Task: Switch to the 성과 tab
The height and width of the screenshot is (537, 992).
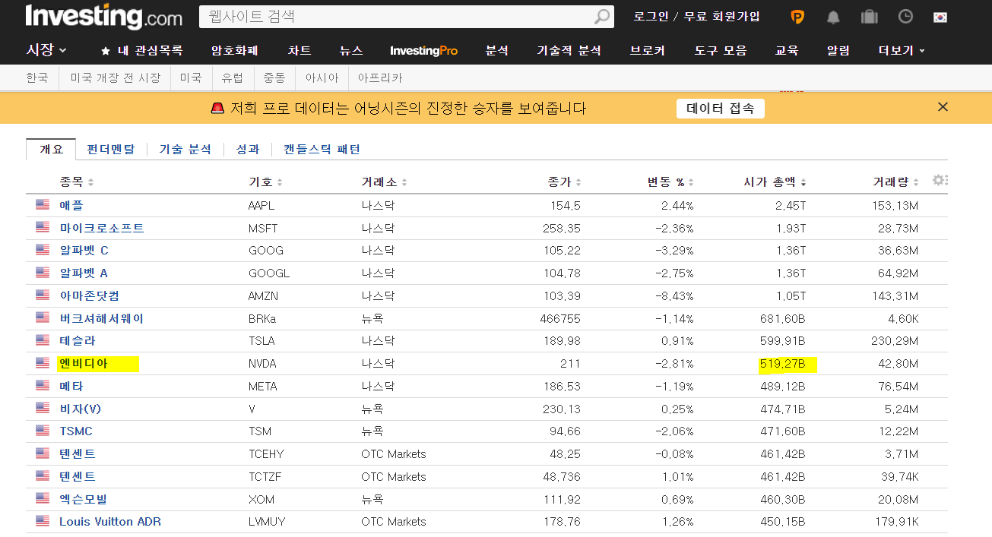Action: [248, 149]
